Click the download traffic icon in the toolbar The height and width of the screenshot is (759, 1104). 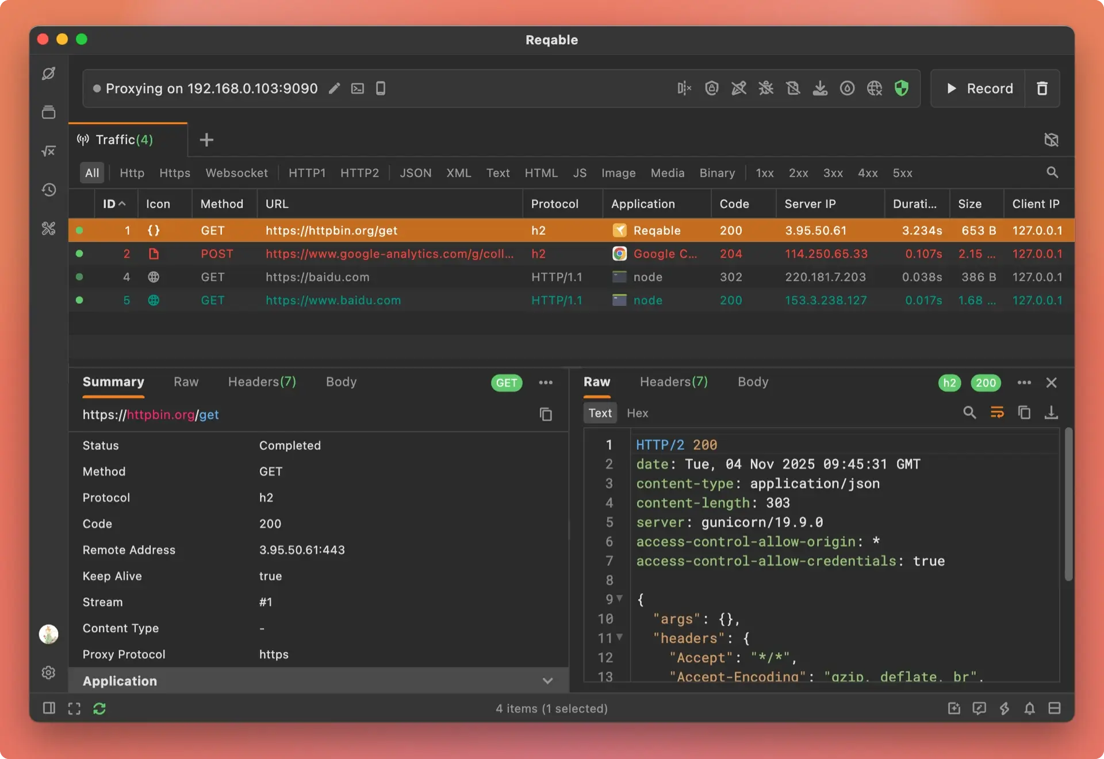[x=820, y=89]
